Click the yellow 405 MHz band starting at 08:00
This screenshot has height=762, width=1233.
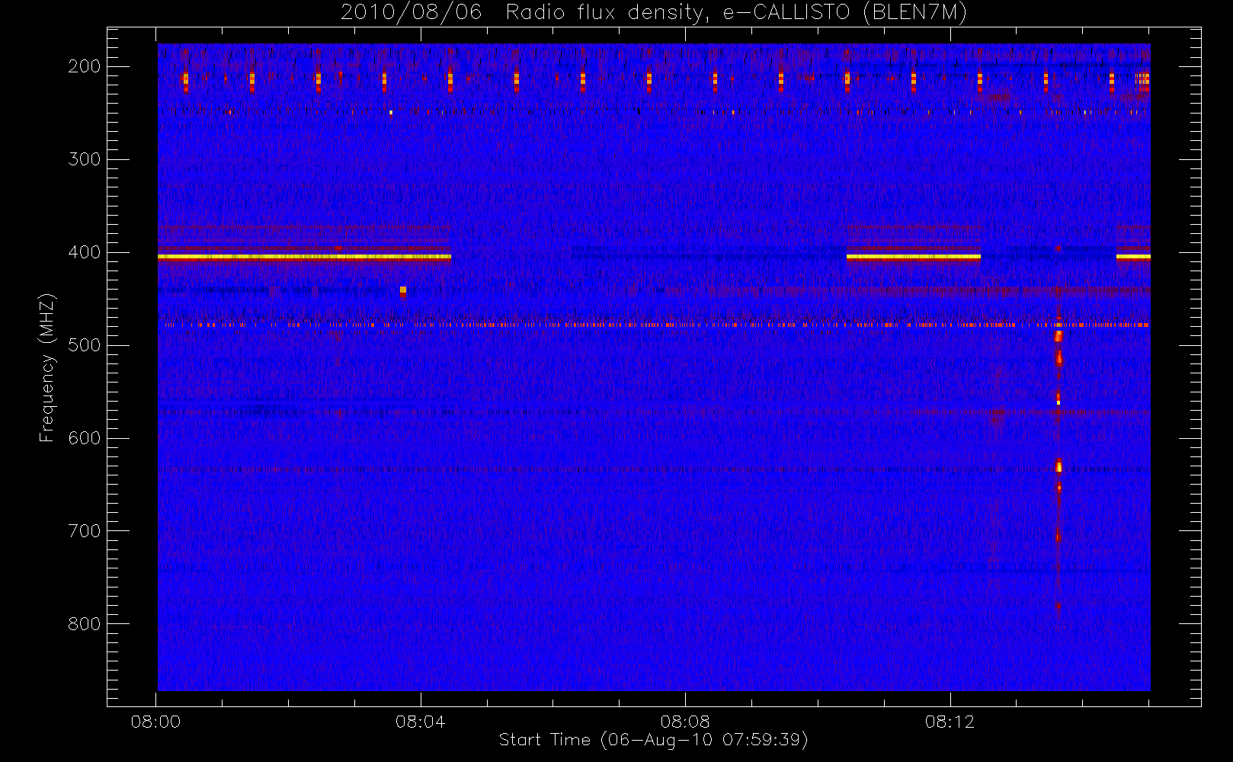pyautogui.click(x=304, y=257)
